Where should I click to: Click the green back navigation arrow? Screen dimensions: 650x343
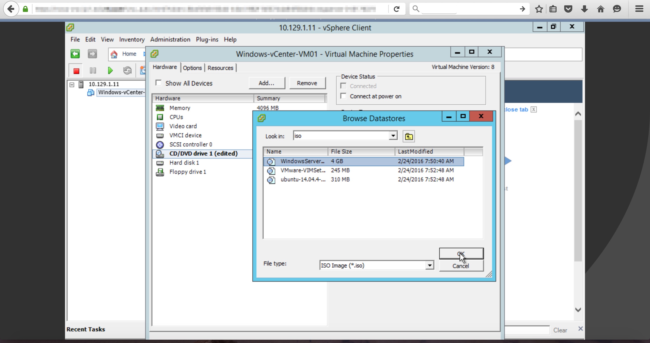point(75,54)
